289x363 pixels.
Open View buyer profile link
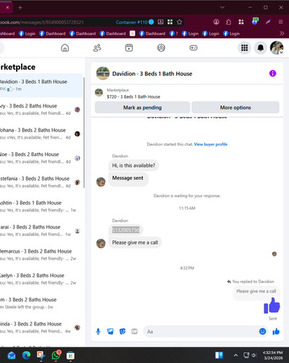click(211, 144)
